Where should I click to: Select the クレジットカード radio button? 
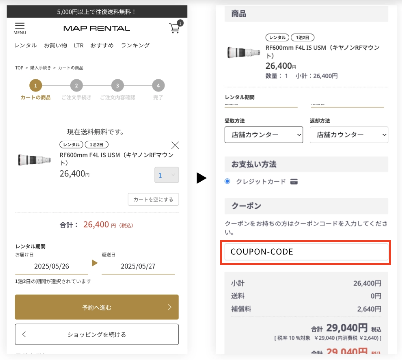pyautogui.click(x=227, y=181)
